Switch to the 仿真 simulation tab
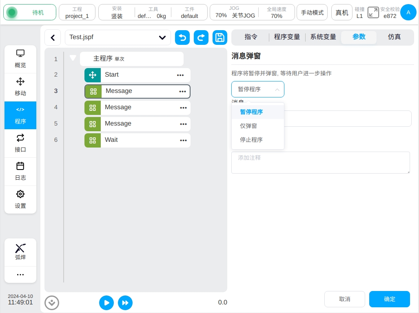Image resolution: width=419 pixels, height=313 pixels. [x=394, y=37]
